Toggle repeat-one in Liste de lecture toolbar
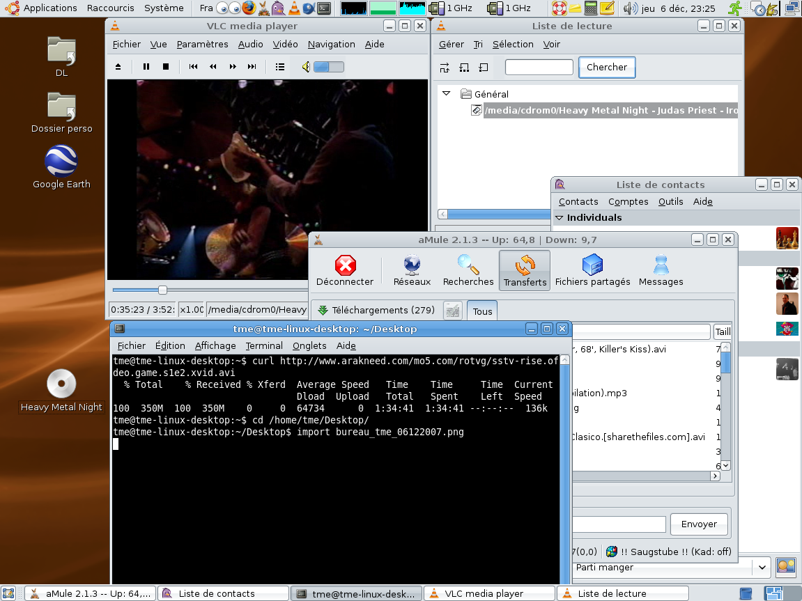The width and height of the screenshot is (802, 601). [484, 68]
